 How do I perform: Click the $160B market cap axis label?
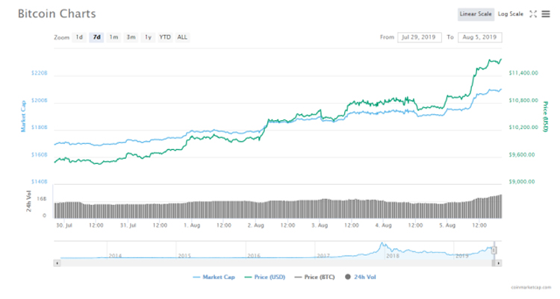pyautogui.click(x=40, y=155)
